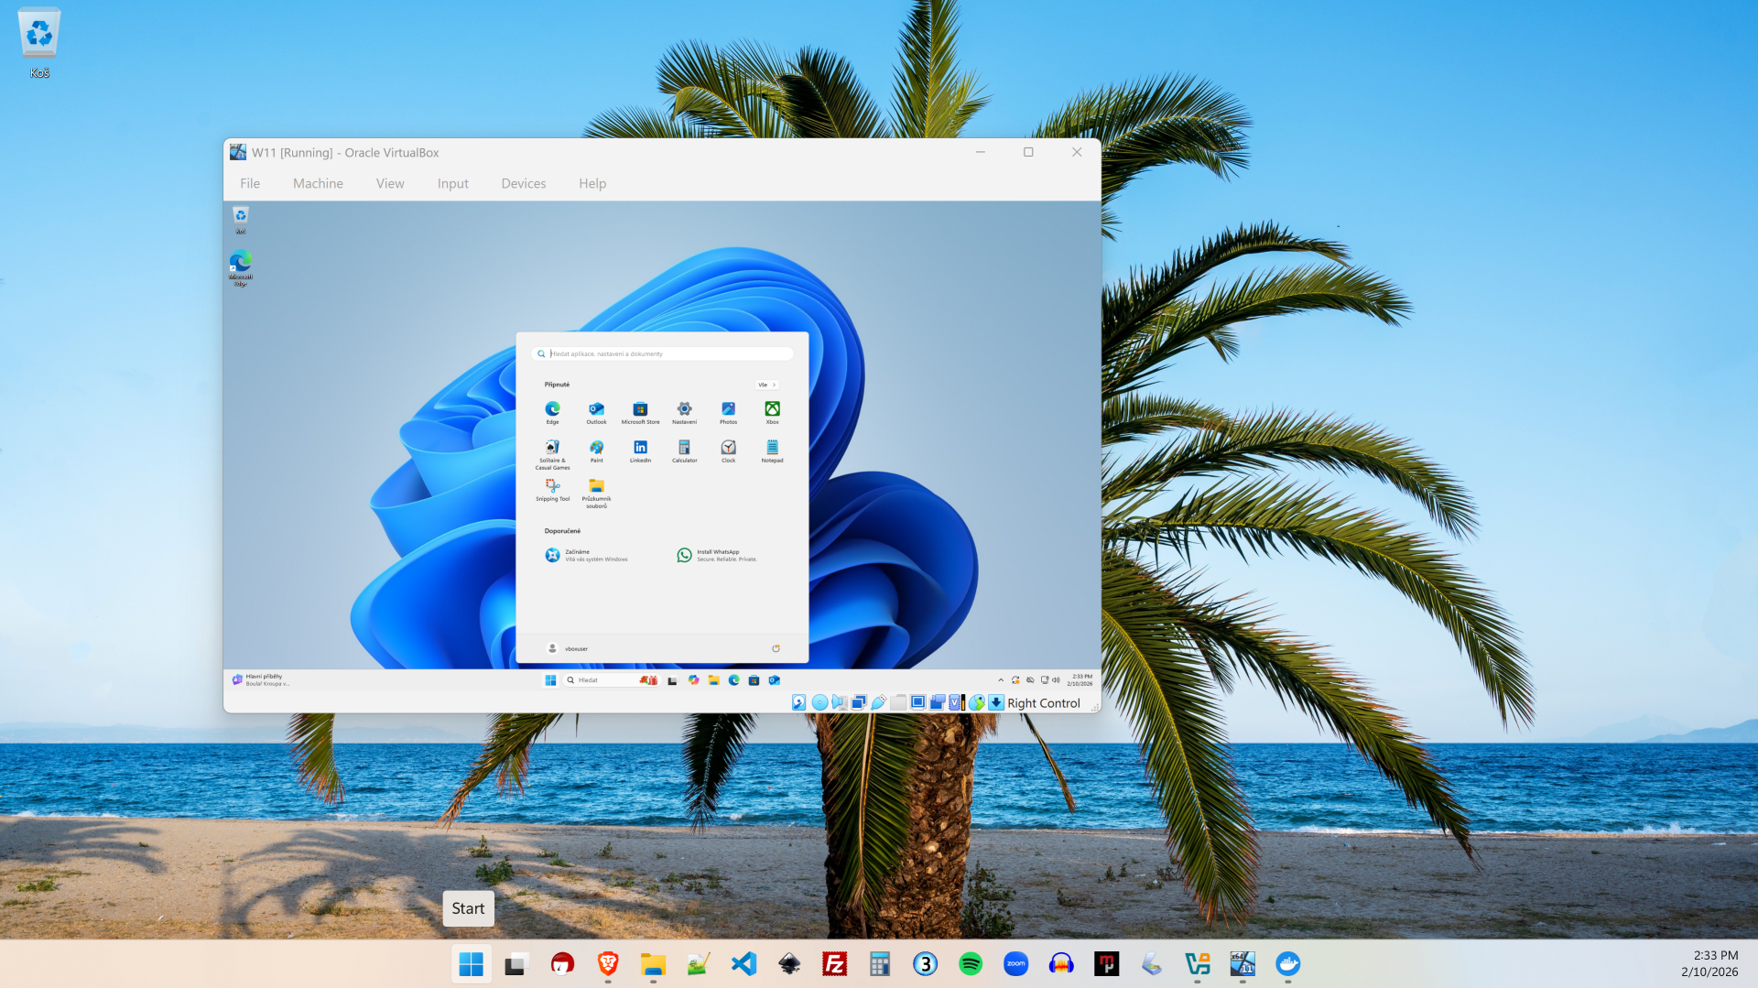This screenshot has height=988, width=1758.
Task: Launch Audacity from the host taskbar
Action: [1061, 963]
